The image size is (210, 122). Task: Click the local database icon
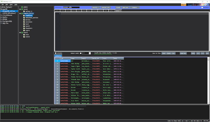tap(22, 9)
